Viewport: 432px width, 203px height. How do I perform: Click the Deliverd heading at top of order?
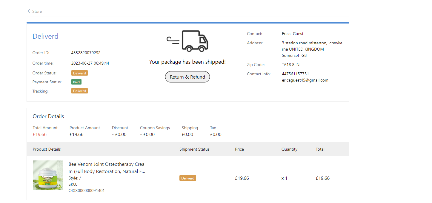pyautogui.click(x=45, y=36)
